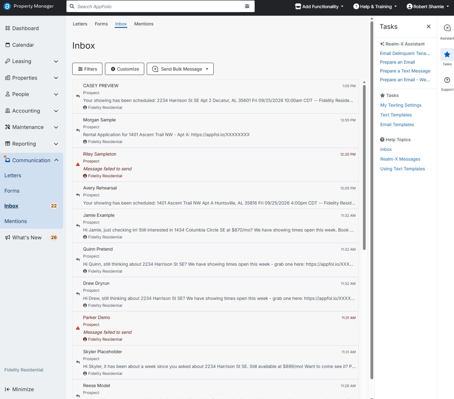
Task: Switch to the Mentions tab
Action: tap(144, 24)
